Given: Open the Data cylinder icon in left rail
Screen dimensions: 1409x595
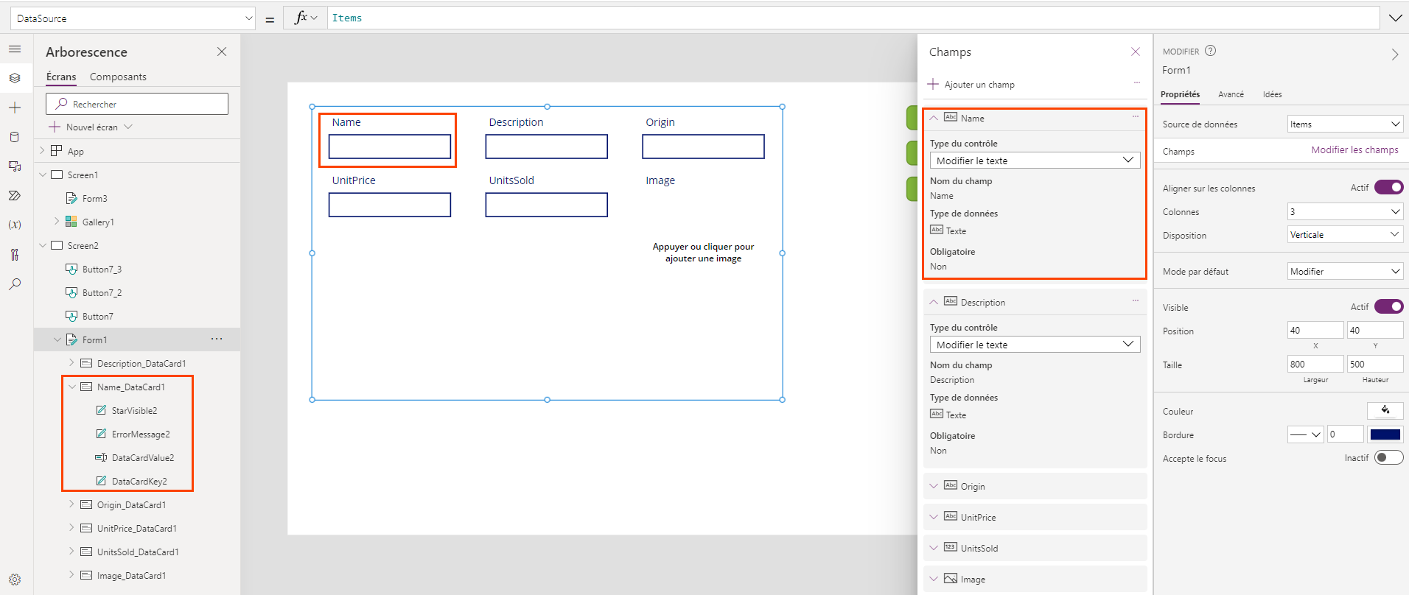Looking at the screenshot, I should 15,137.
